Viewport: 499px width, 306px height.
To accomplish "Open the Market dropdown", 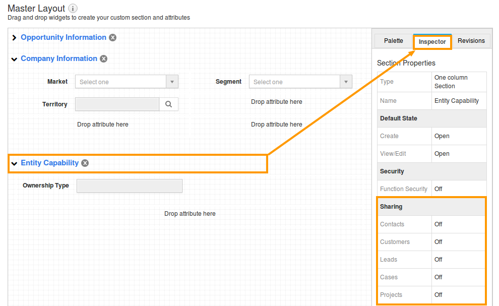I will pyautogui.click(x=127, y=82).
